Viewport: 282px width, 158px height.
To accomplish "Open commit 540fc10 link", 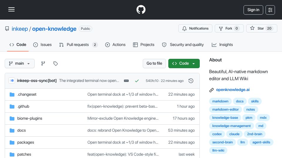I will coord(152,81).
